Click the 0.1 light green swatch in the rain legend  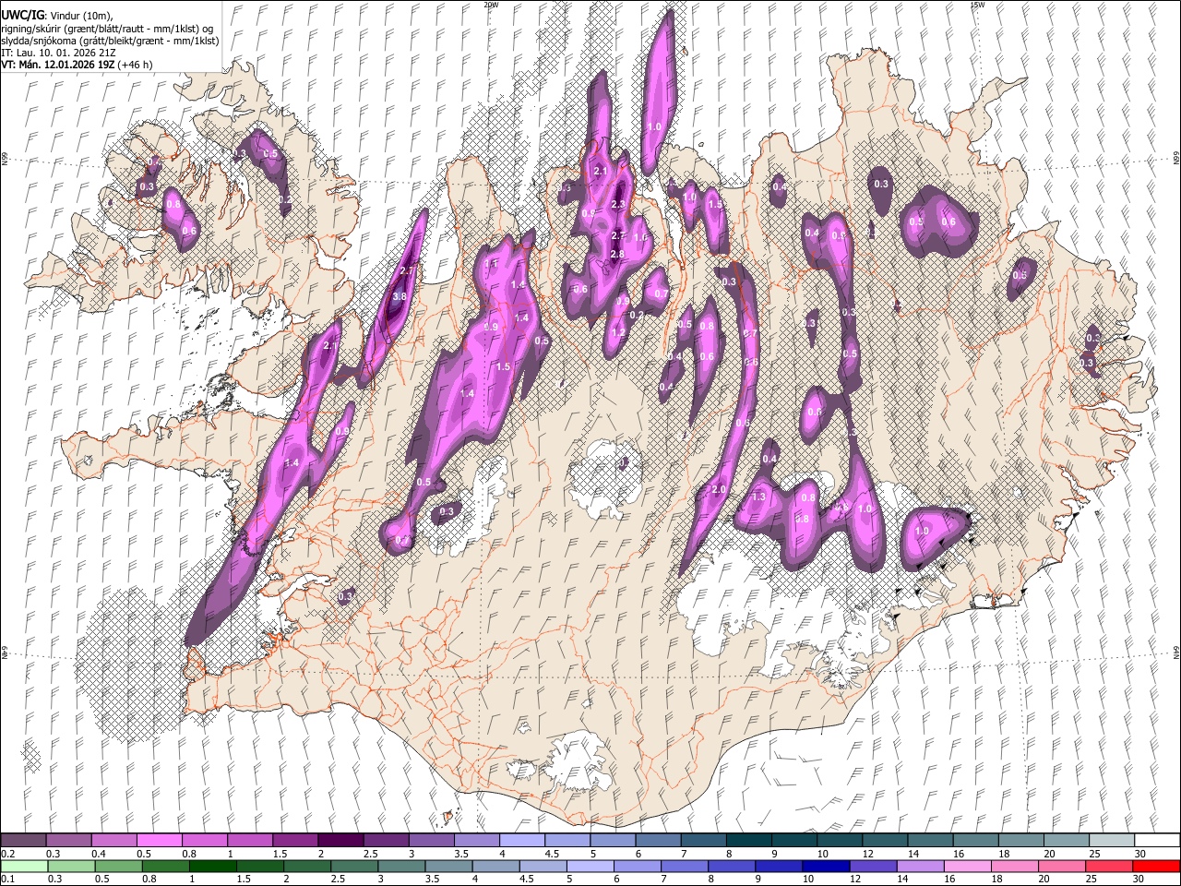(x=24, y=866)
